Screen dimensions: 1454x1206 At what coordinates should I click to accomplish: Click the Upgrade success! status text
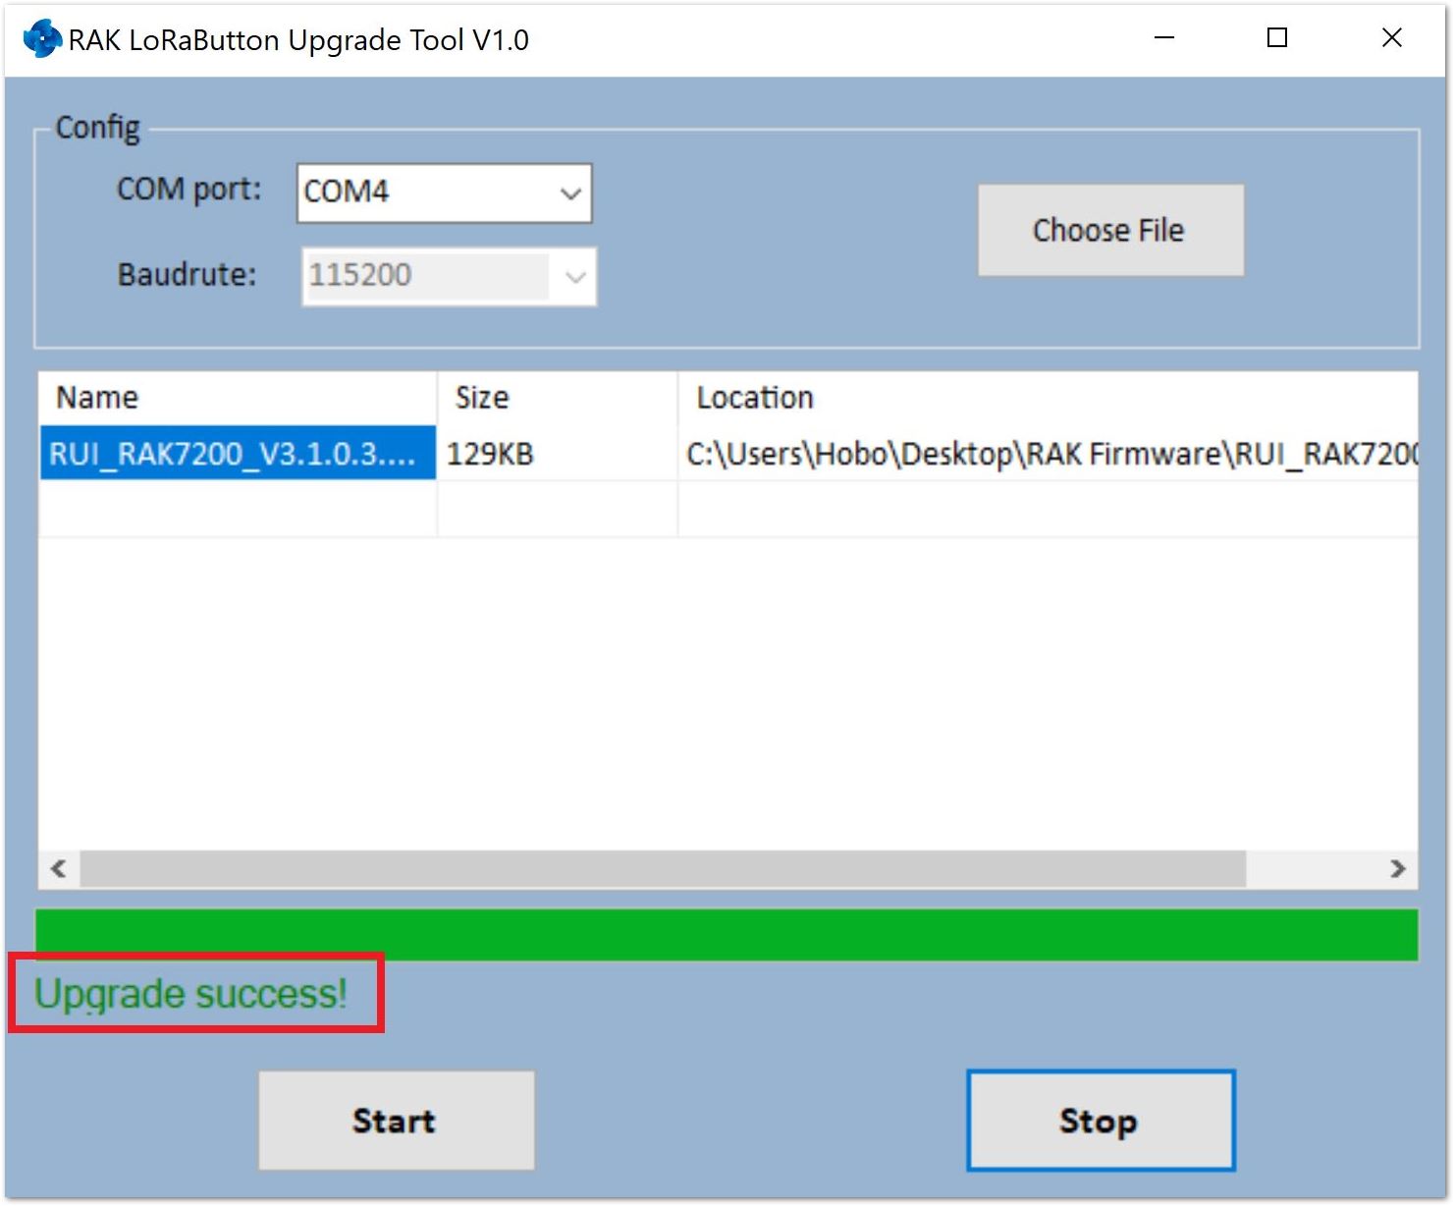pos(191,994)
